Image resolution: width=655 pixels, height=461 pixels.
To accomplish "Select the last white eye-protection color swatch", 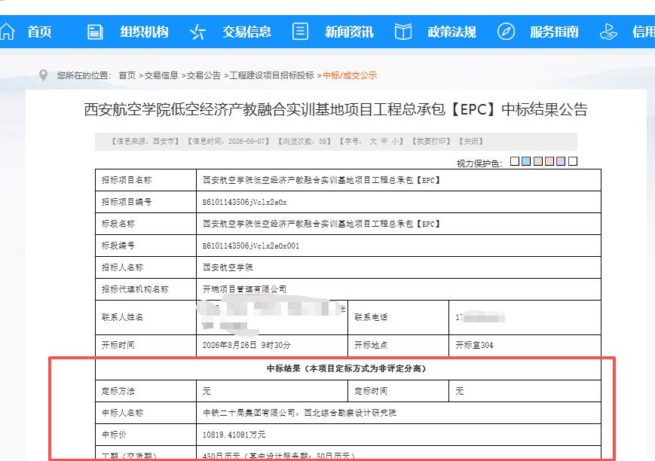I will point(573,161).
